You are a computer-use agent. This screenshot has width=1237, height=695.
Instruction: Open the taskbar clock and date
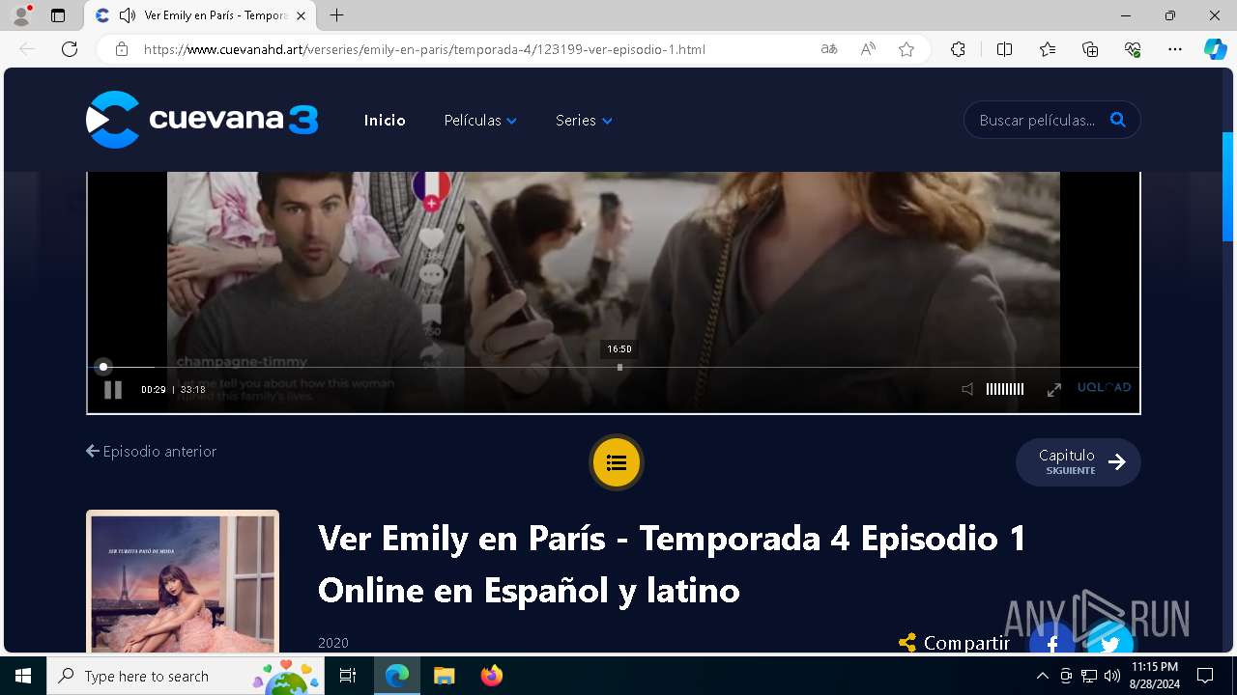pos(1156,676)
